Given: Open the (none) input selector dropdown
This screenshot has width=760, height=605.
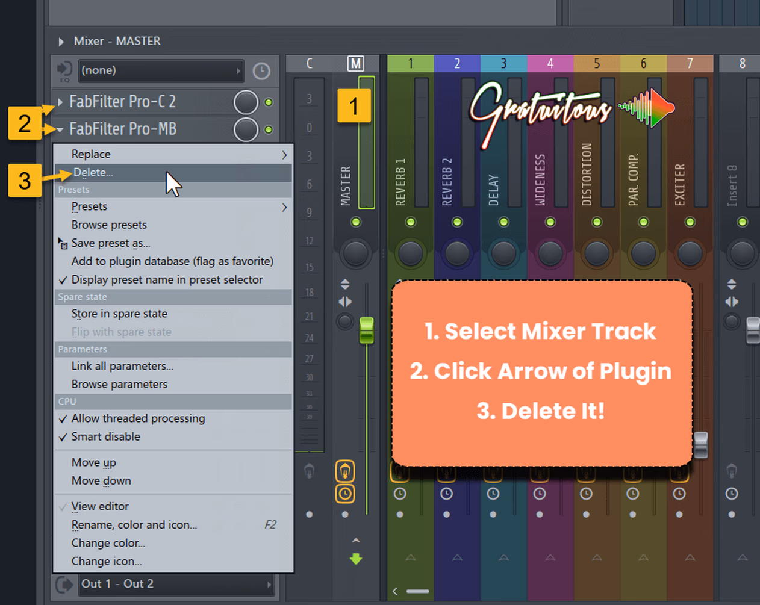Looking at the screenshot, I should click(x=161, y=70).
